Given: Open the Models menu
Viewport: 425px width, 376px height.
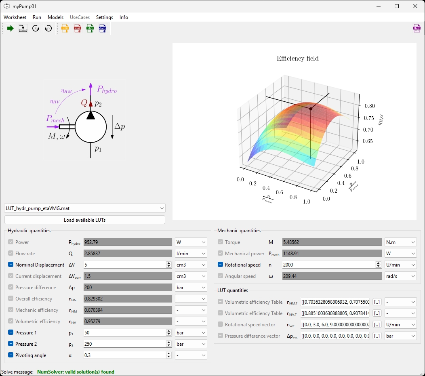Looking at the screenshot, I should tap(55, 17).
